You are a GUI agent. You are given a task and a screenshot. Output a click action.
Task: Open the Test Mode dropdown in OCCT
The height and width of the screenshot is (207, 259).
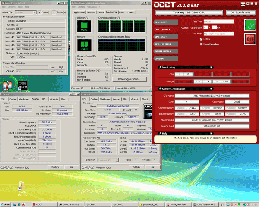[232, 34]
